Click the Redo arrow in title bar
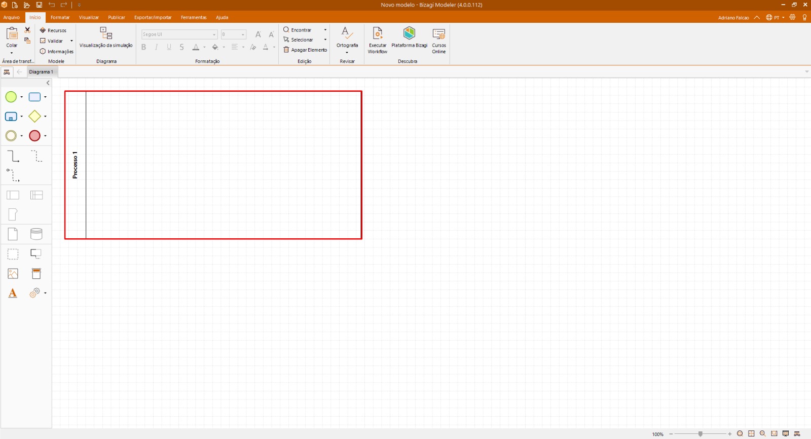 click(x=64, y=5)
